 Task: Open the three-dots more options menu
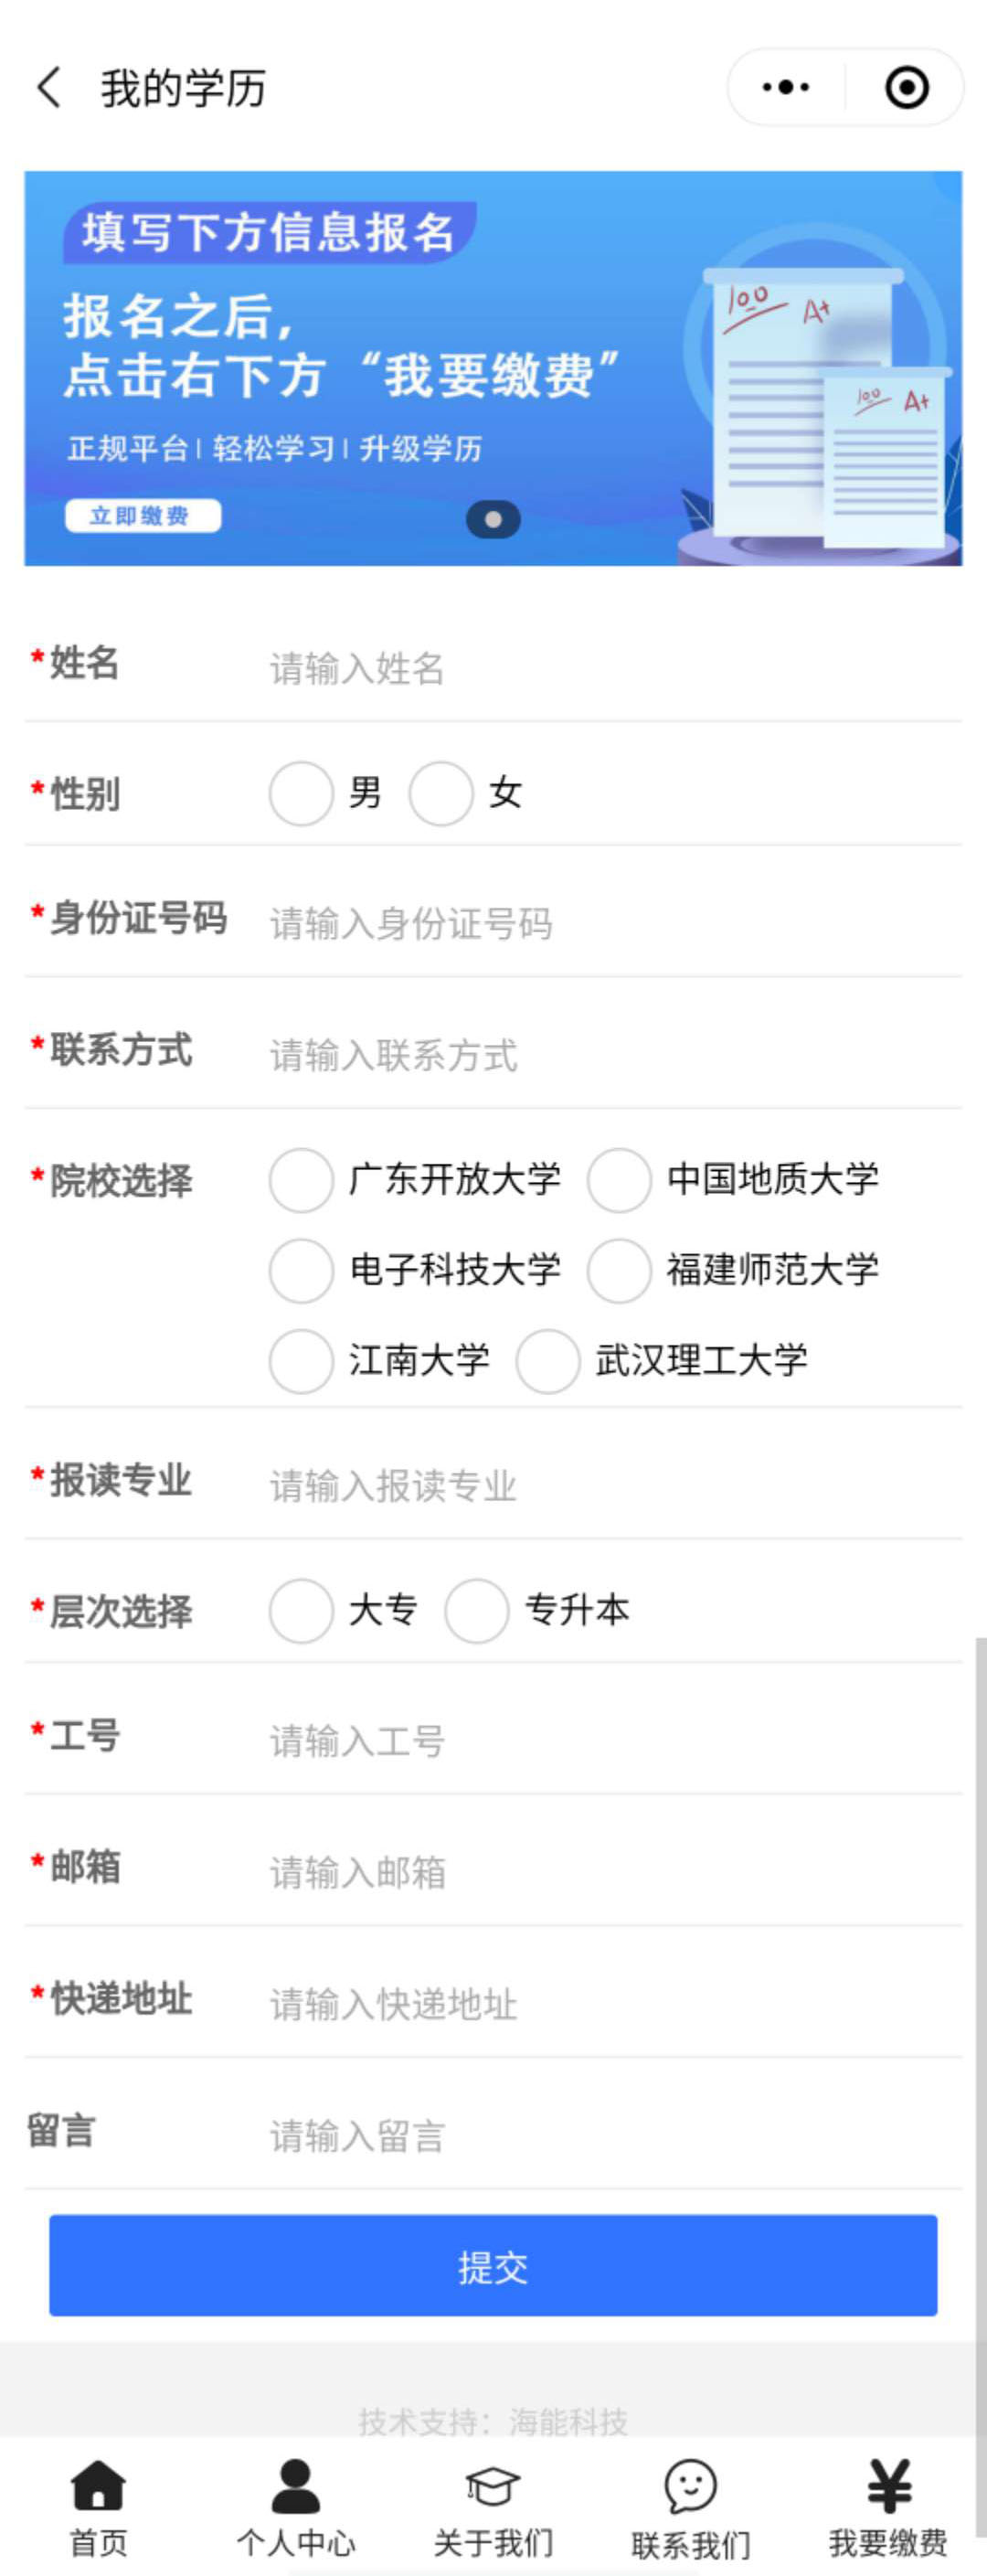[x=786, y=87]
